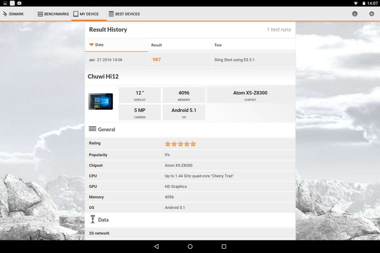Click the General section heading
This screenshot has height=253, width=380.
pyautogui.click(x=106, y=129)
